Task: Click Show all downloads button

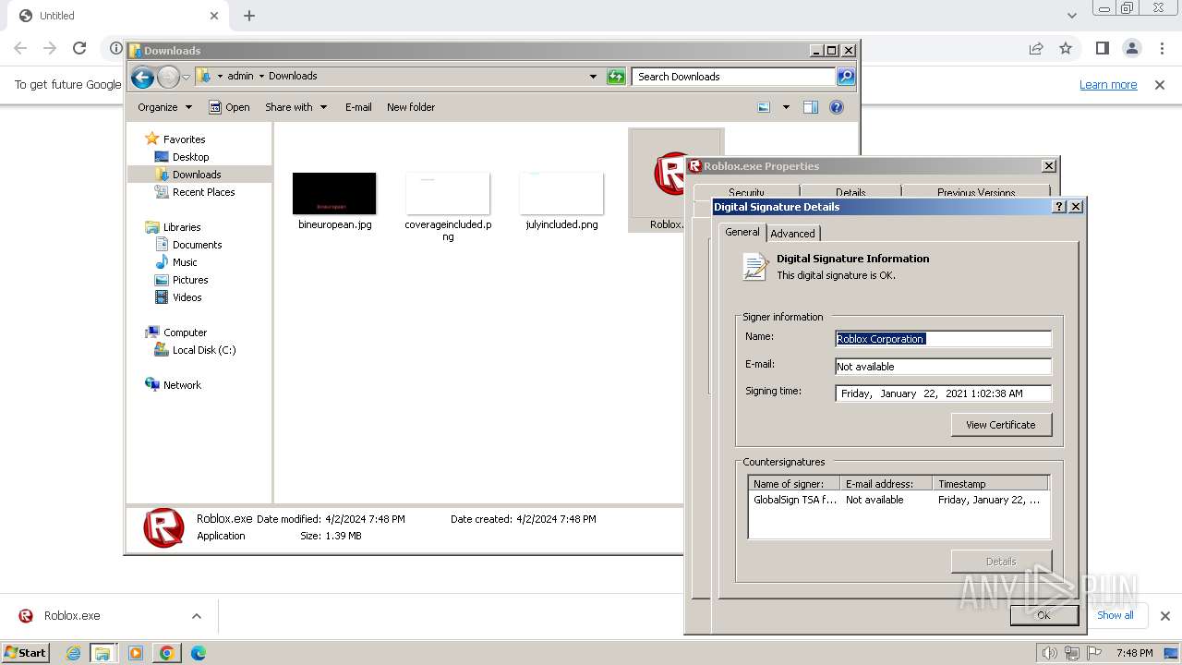Action: (x=1116, y=615)
